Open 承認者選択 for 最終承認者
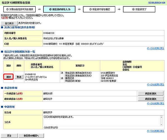This screenshot has width=167, height=140. [151, 99]
